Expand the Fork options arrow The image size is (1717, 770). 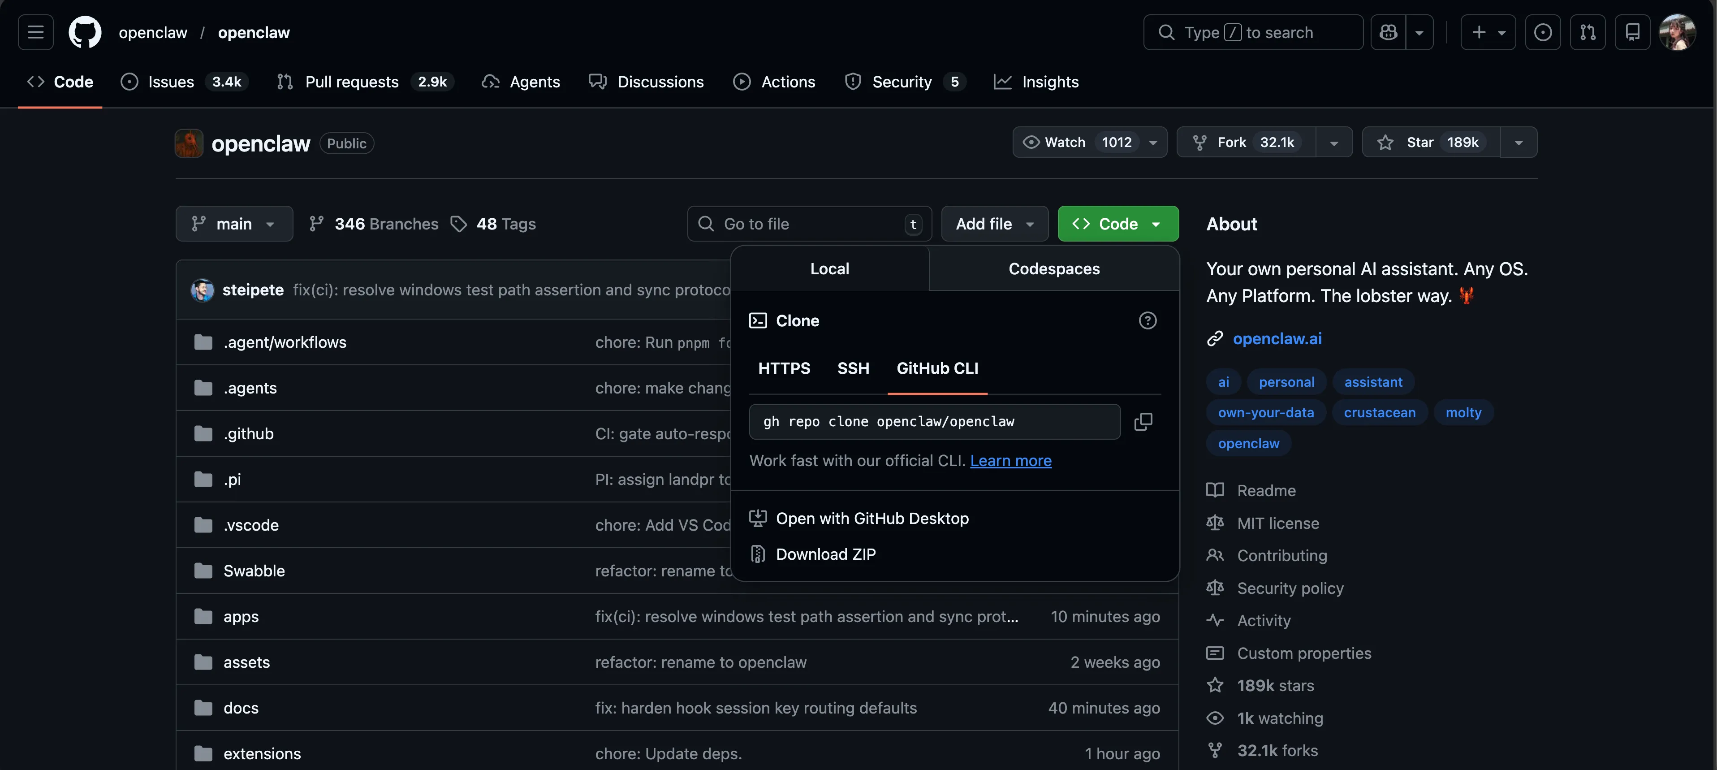click(1334, 142)
